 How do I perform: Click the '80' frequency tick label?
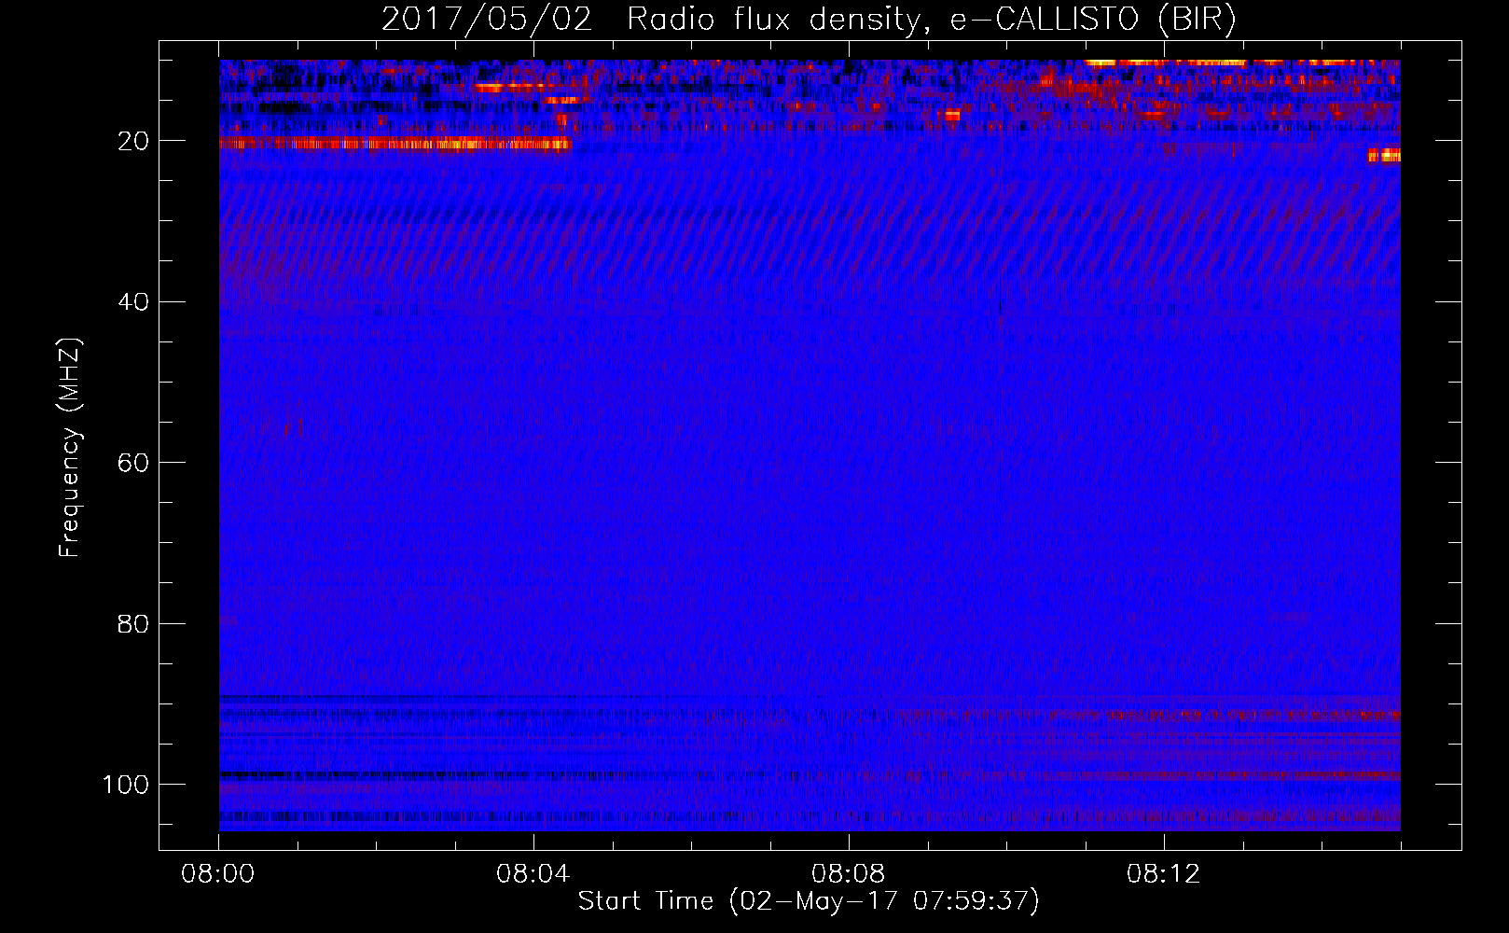133,623
